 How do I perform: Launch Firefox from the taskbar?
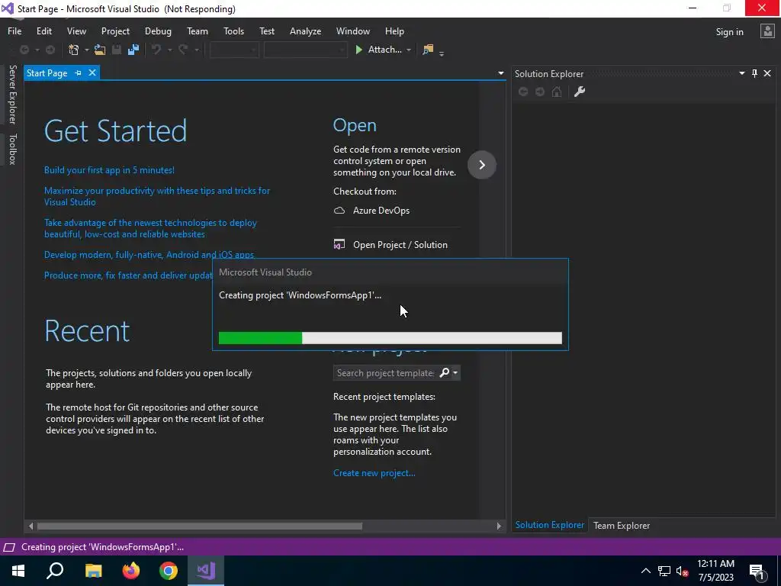[x=131, y=571]
